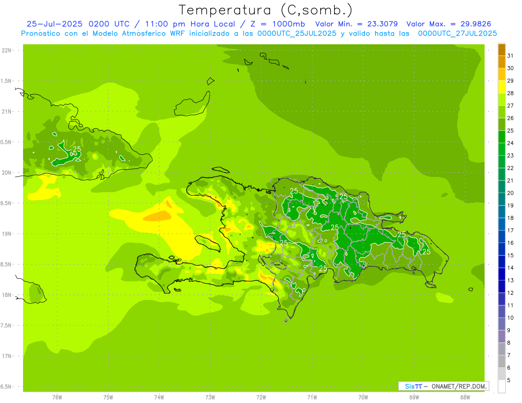Click the 0.5N latitude tick label

(7, 142)
